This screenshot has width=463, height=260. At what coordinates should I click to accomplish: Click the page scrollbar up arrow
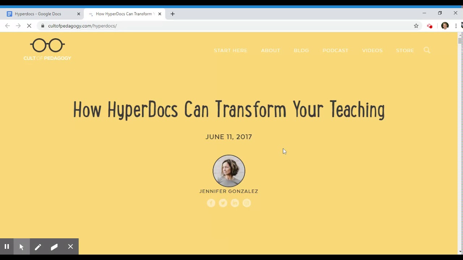460,35
